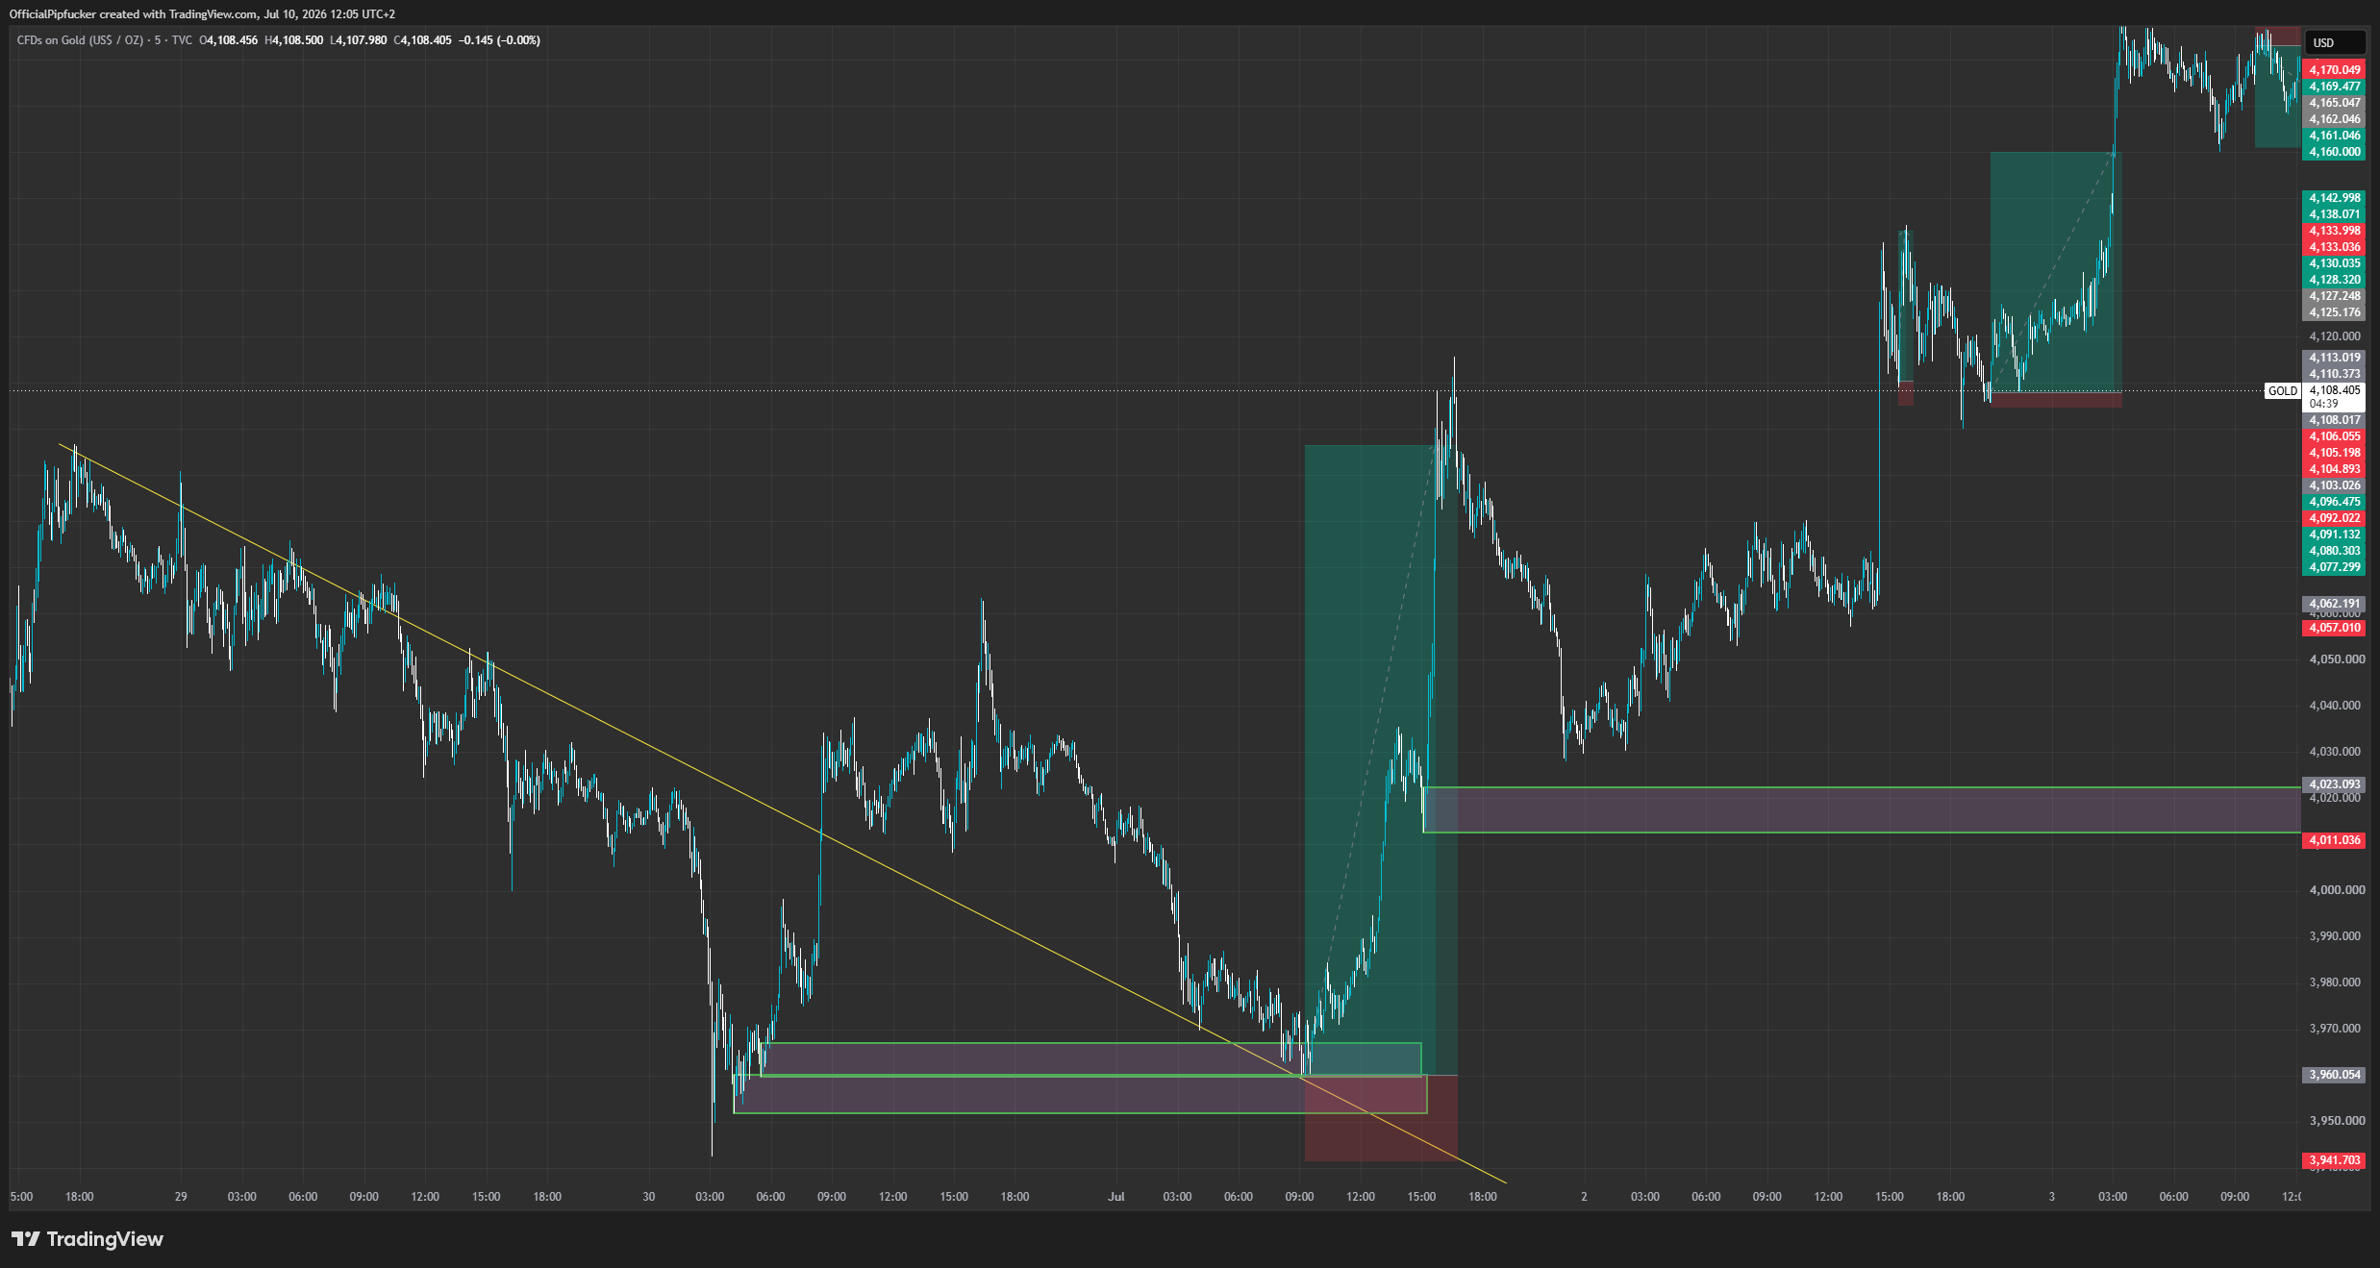Screen dimensions: 2380x1268
Task: Select the green 4,160.000 price label
Action: click(2334, 152)
